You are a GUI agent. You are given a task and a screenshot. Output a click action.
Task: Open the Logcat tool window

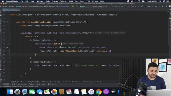click(41, 84)
